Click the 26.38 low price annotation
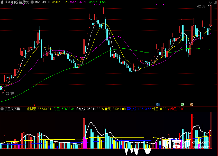Viewport: 218px width, 156px height. [10, 93]
